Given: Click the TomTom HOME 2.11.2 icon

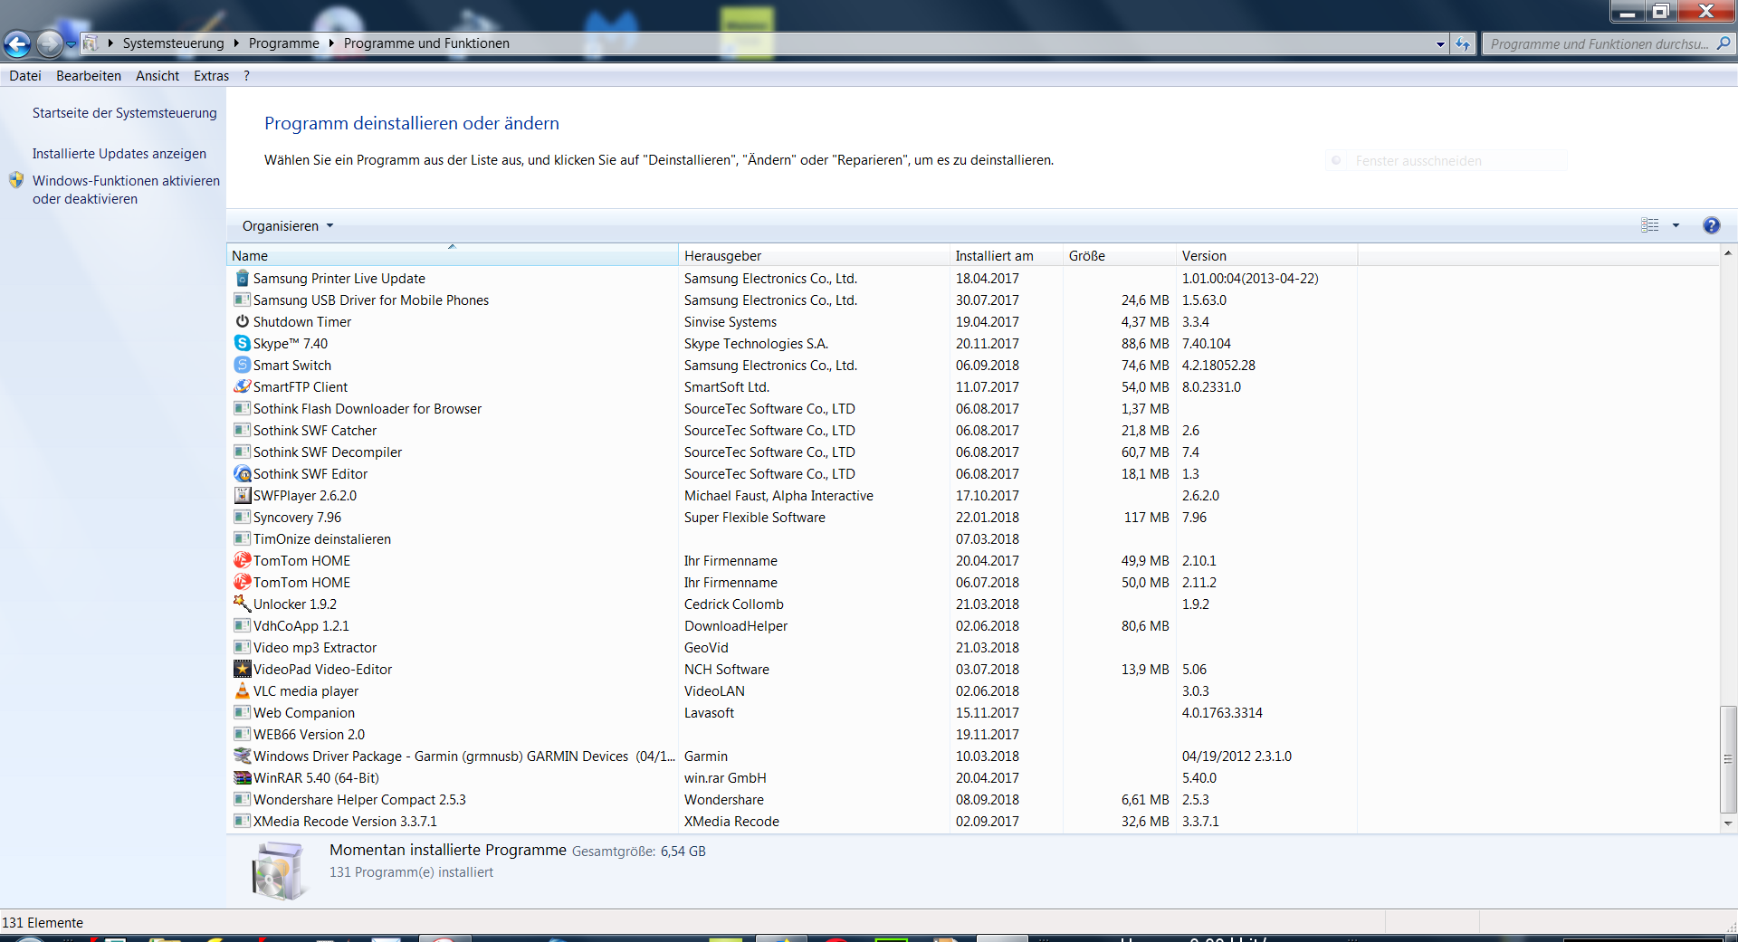Looking at the screenshot, I should 242,583.
